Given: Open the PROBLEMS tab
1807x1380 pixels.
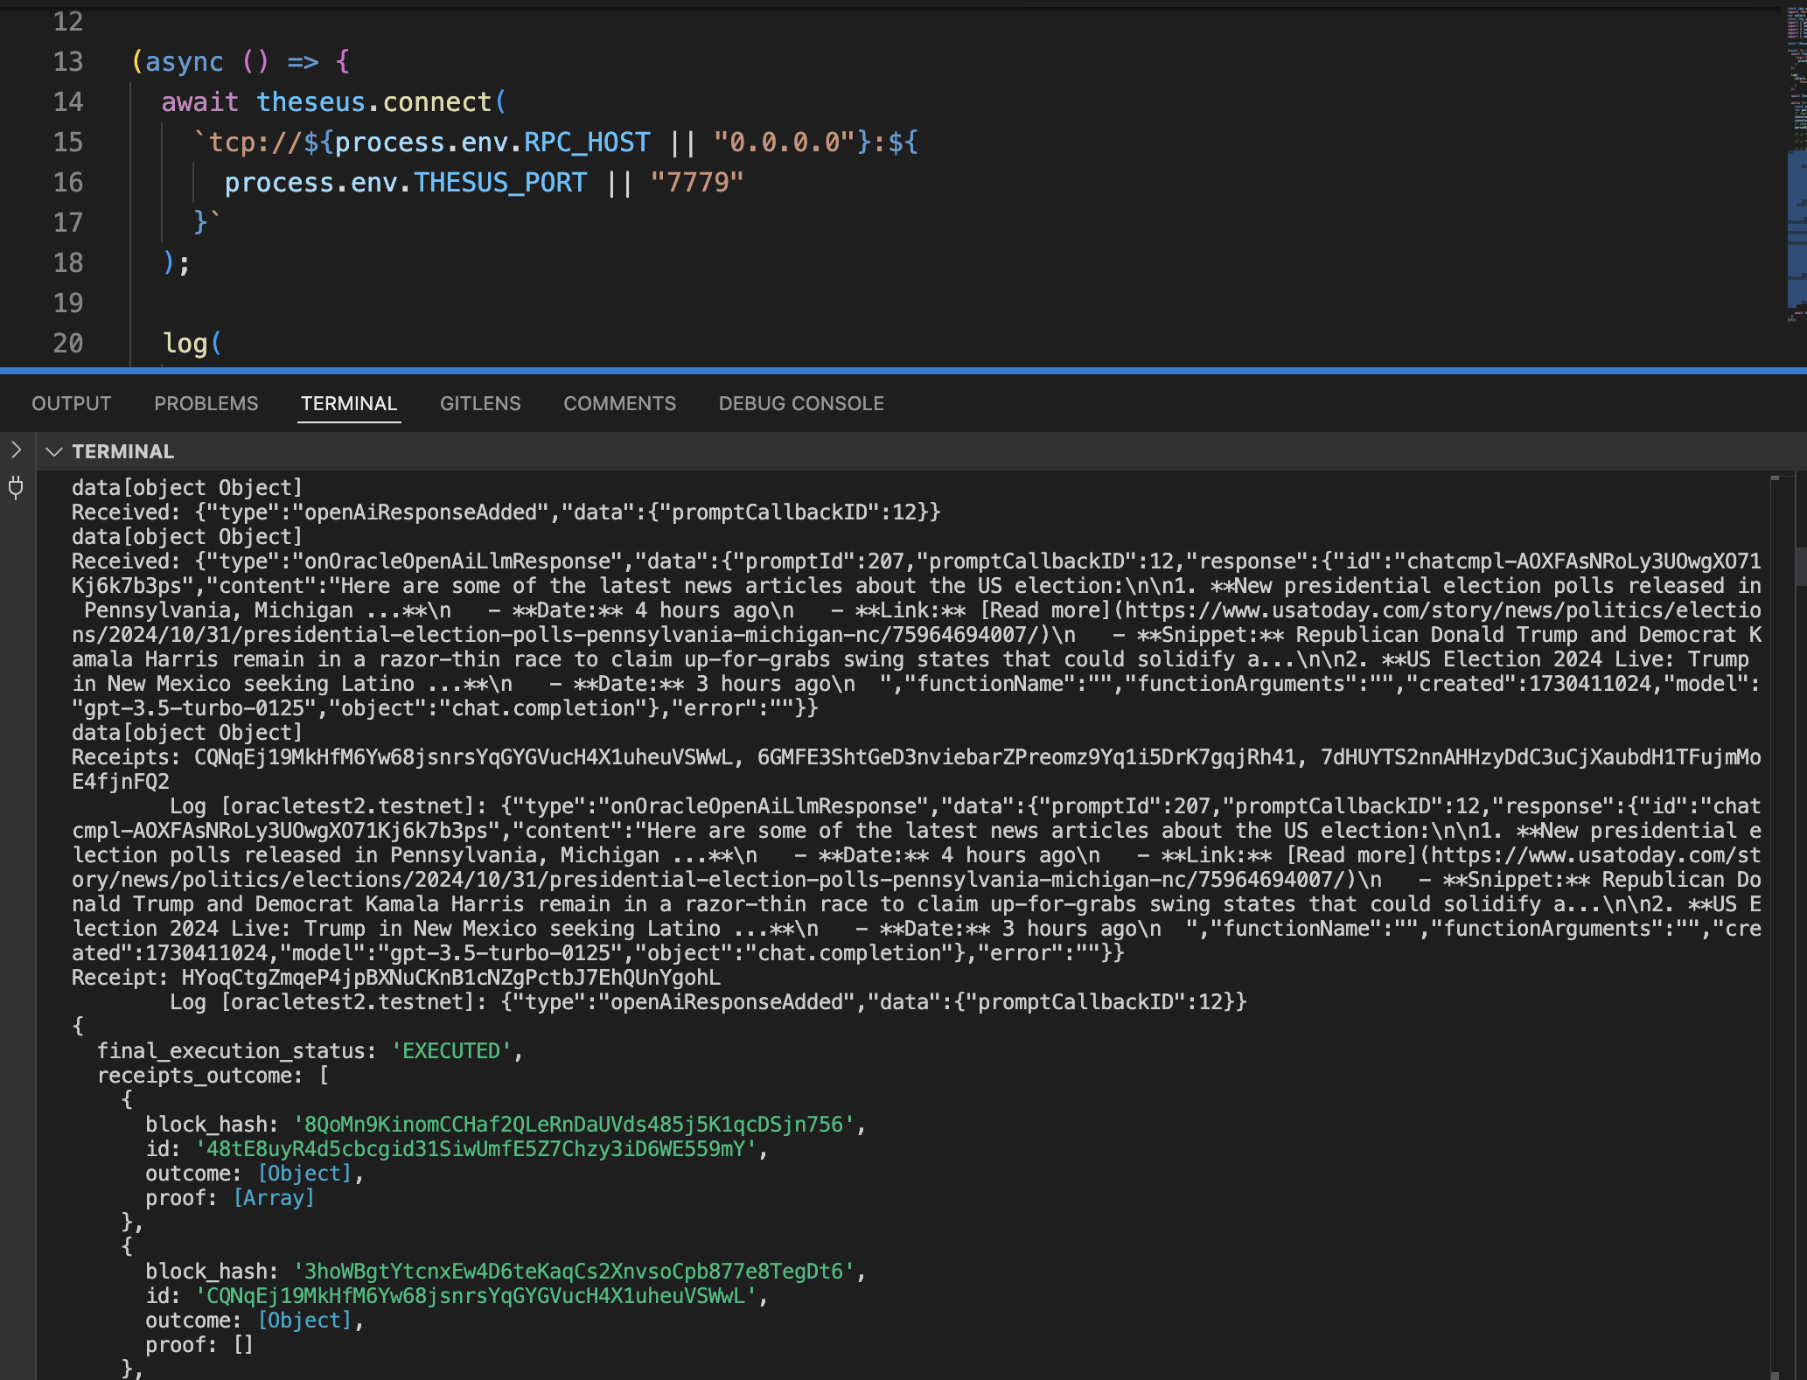Looking at the screenshot, I should pyautogui.click(x=206, y=403).
